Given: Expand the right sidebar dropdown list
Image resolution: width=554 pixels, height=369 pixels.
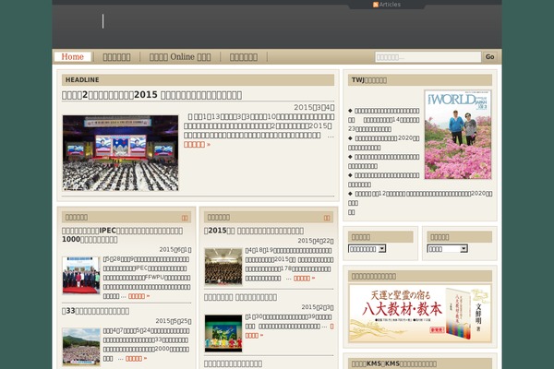Looking at the screenshot, I should click(x=447, y=248).
